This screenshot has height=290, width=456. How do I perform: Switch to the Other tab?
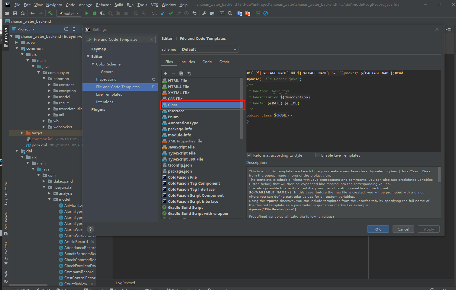click(224, 62)
